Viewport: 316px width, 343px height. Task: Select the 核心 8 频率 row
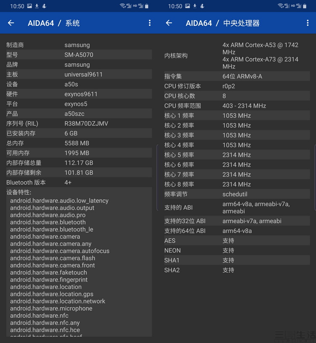pyautogui.click(x=237, y=184)
